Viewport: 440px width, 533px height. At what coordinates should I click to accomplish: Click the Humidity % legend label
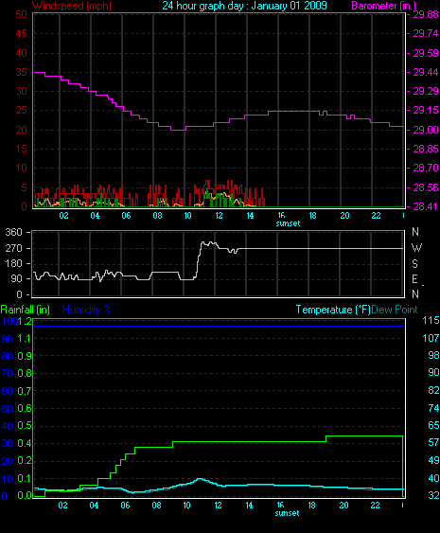(87, 310)
